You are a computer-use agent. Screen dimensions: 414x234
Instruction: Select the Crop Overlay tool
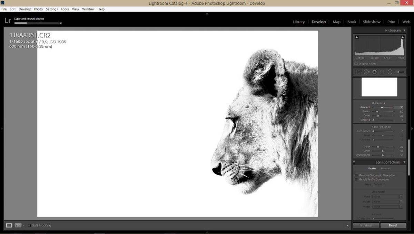(358, 72)
